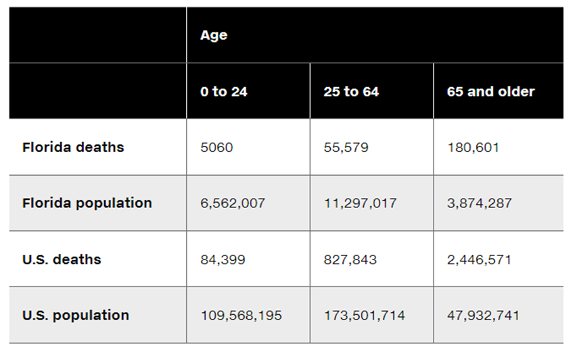Click the Age header cell
The image size is (577, 352).
375,35
